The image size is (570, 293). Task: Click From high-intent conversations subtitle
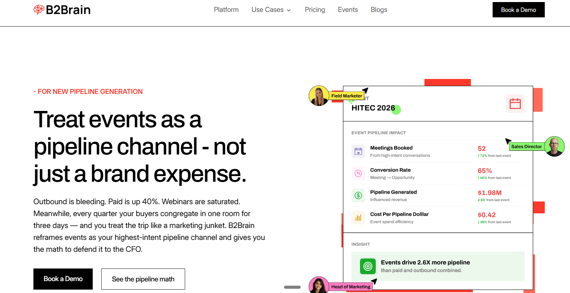(400, 155)
